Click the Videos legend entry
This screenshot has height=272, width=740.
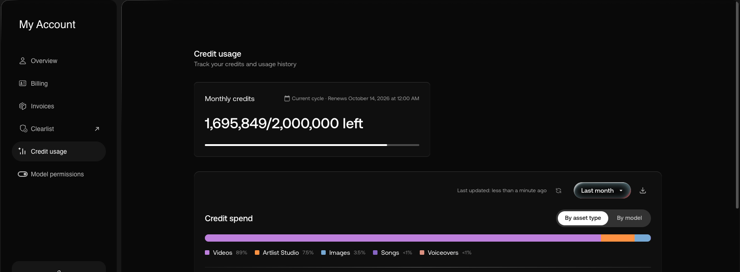(226, 253)
